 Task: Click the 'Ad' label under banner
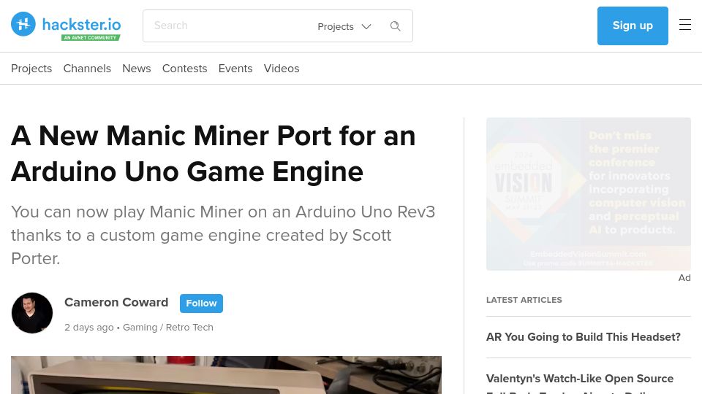(x=684, y=278)
